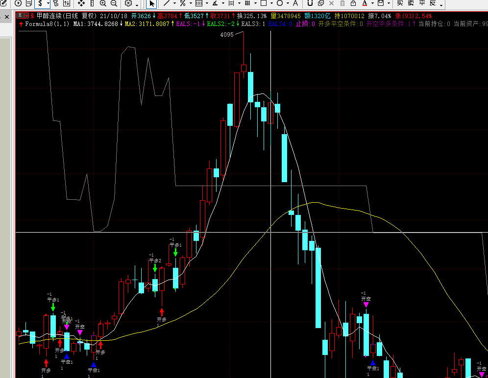Select the ellipse drawing tool

(x=280, y=3)
